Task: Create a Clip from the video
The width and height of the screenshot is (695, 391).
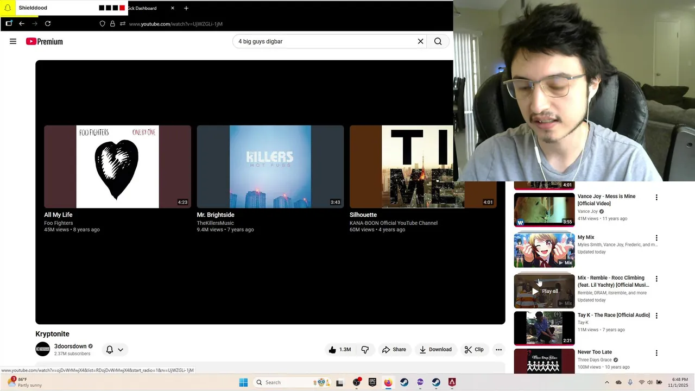Action: click(x=474, y=350)
